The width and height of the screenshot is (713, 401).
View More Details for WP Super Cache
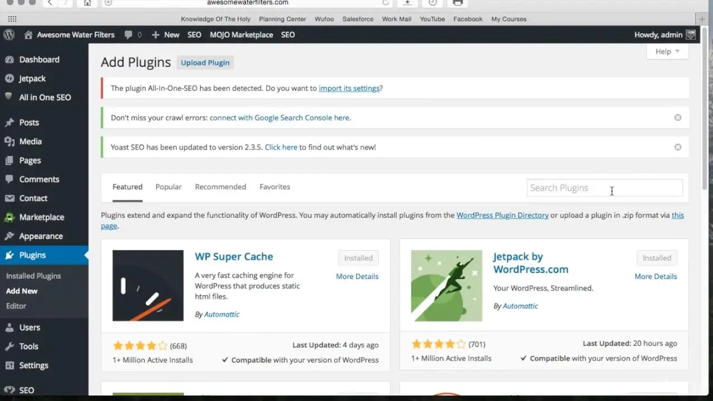pyautogui.click(x=357, y=276)
